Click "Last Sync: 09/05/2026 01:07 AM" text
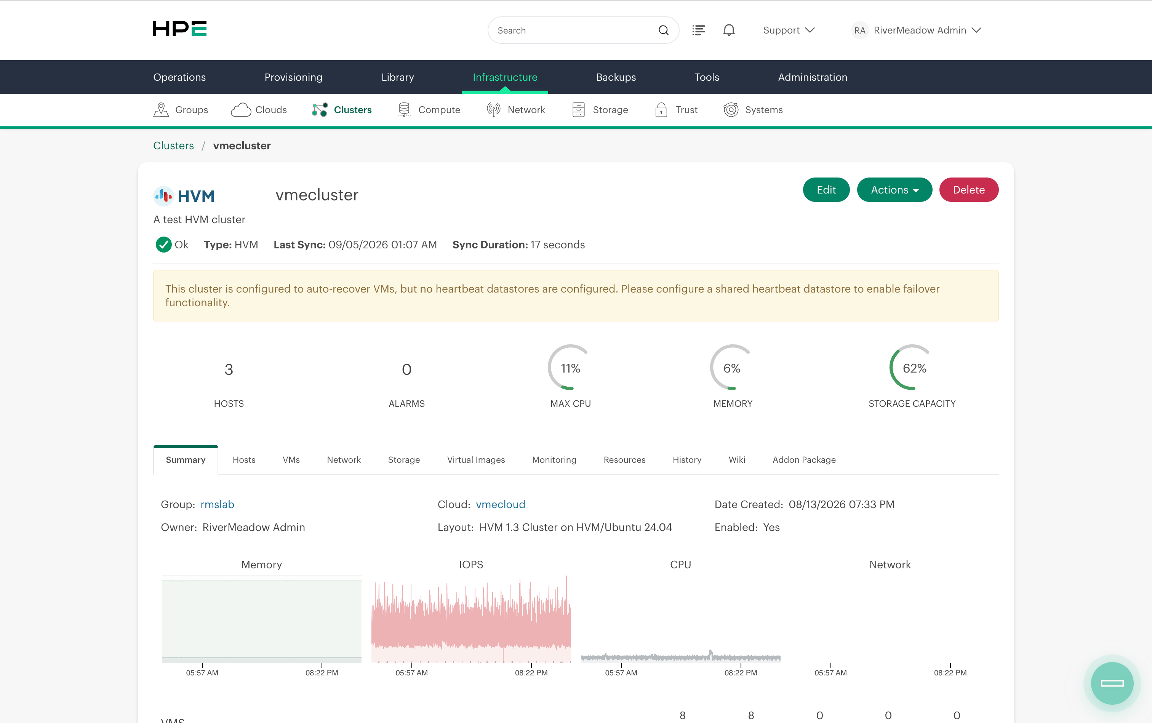The image size is (1152, 723). point(355,244)
